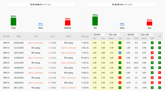Click the Ngày column header
The image size is (165, 92).
19,36
